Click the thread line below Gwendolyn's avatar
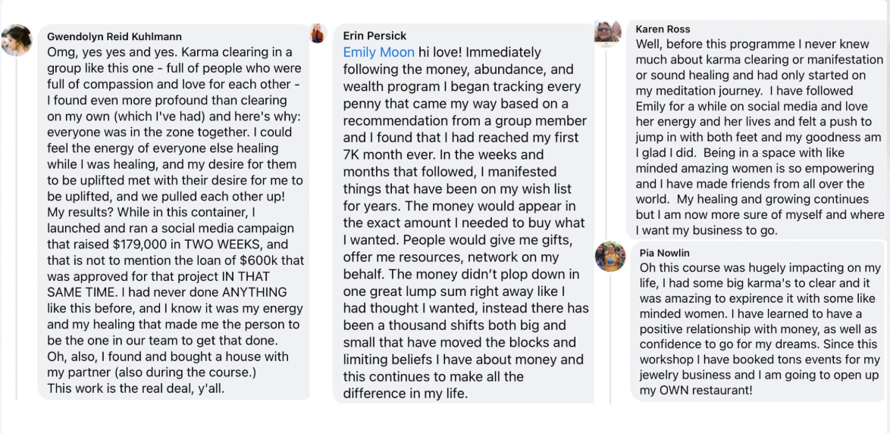Image resolution: width=890 pixels, height=433 pixels. [16, 227]
